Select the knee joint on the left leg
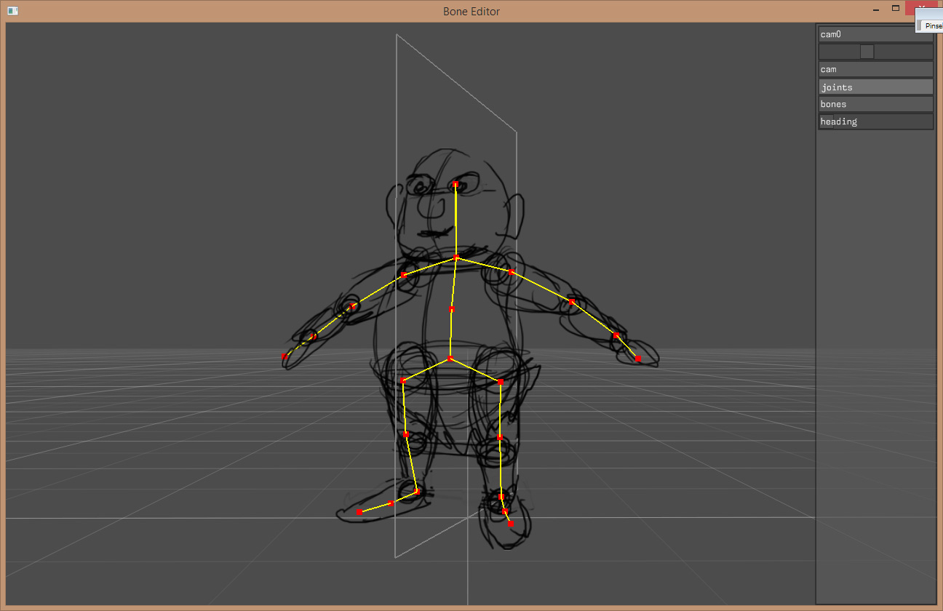Viewport: 943px width, 611px height. [x=405, y=435]
